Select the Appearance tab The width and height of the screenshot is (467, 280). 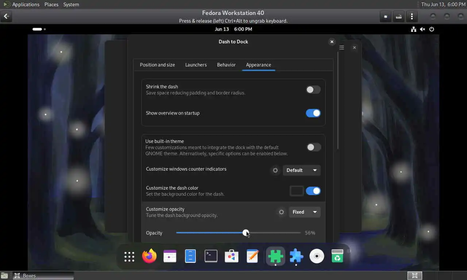[x=258, y=65]
